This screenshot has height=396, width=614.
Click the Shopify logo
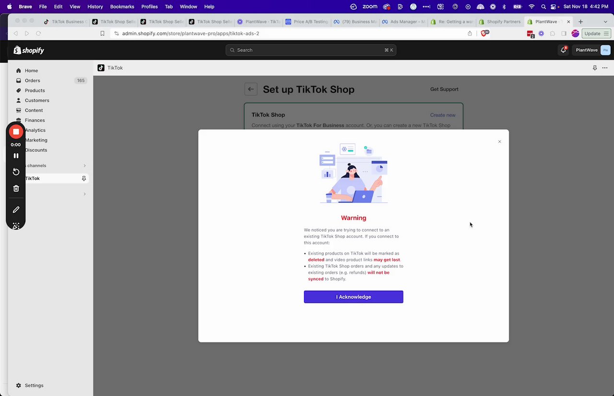[x=29, y=50]
